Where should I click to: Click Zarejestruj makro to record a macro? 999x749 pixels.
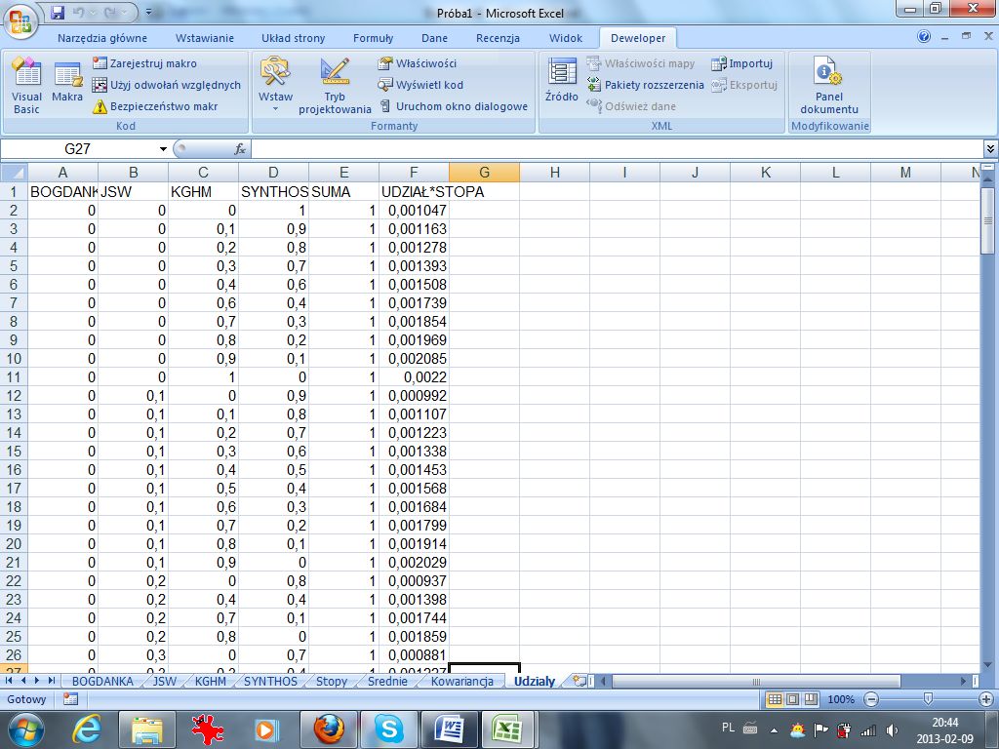click(144, 63)
